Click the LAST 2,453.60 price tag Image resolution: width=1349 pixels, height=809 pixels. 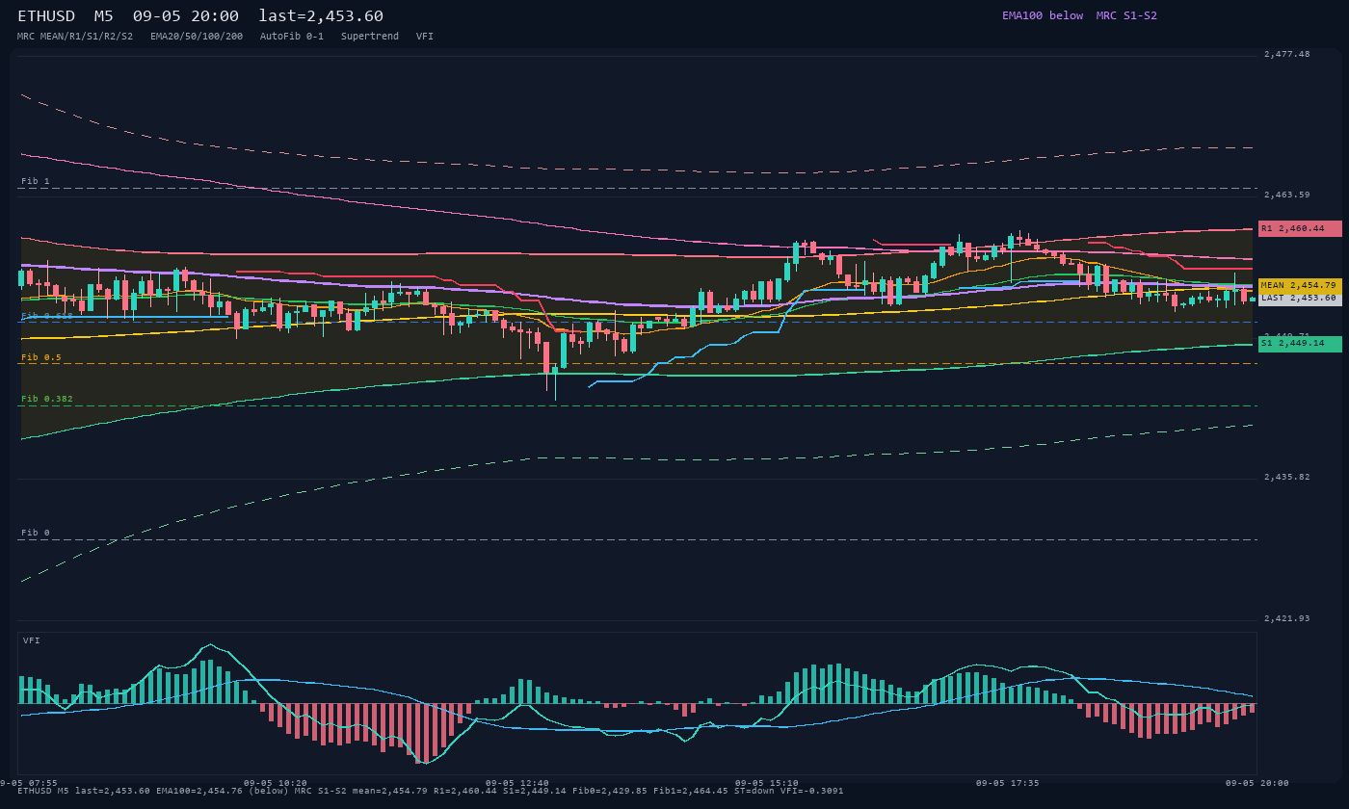click(x=1300, y=299)
